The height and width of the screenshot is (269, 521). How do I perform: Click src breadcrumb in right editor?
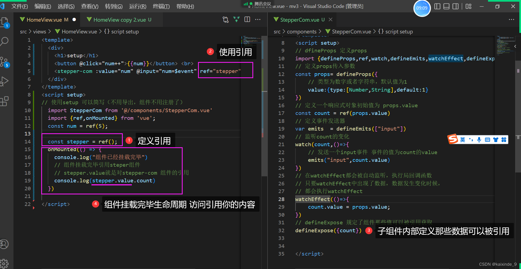(x=277, y=32)
